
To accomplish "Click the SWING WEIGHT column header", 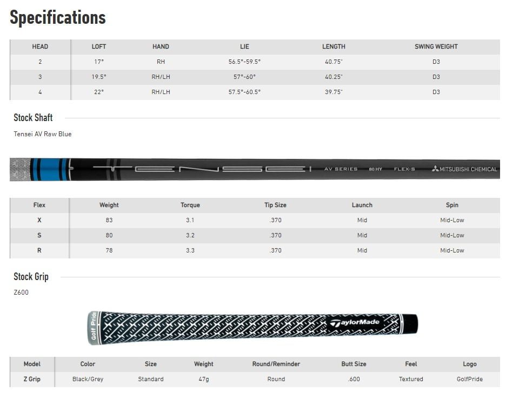I will tap(436, 46).
